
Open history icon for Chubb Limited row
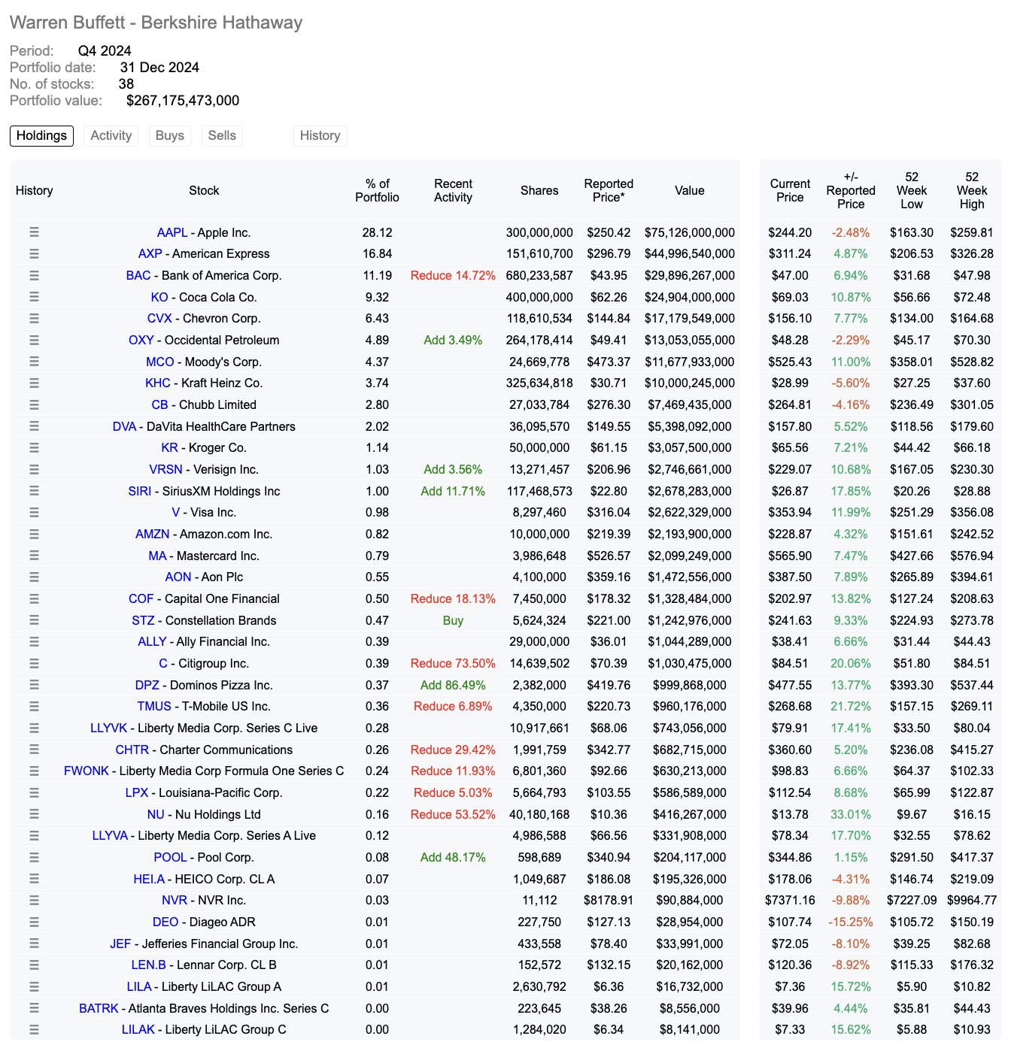34,404
